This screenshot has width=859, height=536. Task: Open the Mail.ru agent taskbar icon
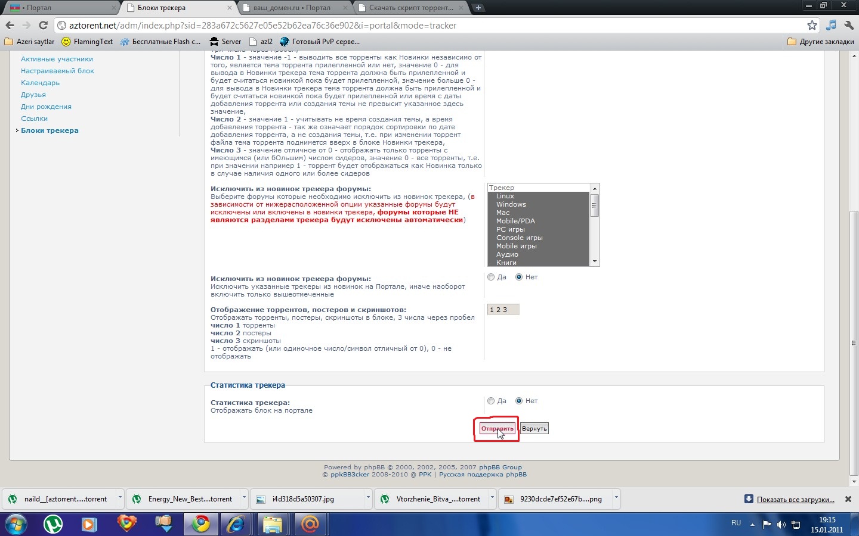point(309,525)
